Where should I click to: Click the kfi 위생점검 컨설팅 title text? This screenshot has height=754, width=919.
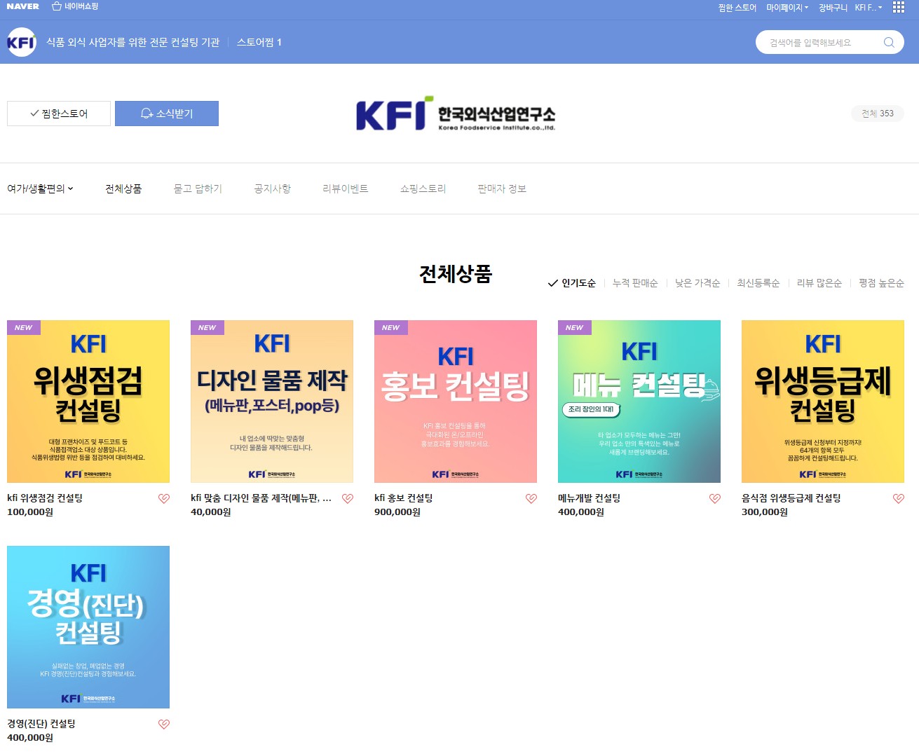45,498
